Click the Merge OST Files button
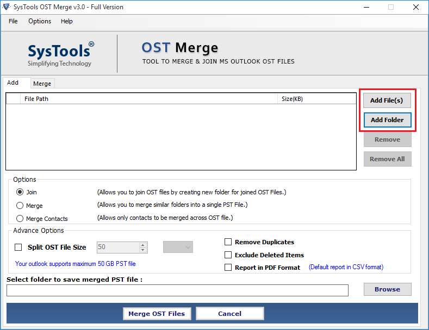 157,314
